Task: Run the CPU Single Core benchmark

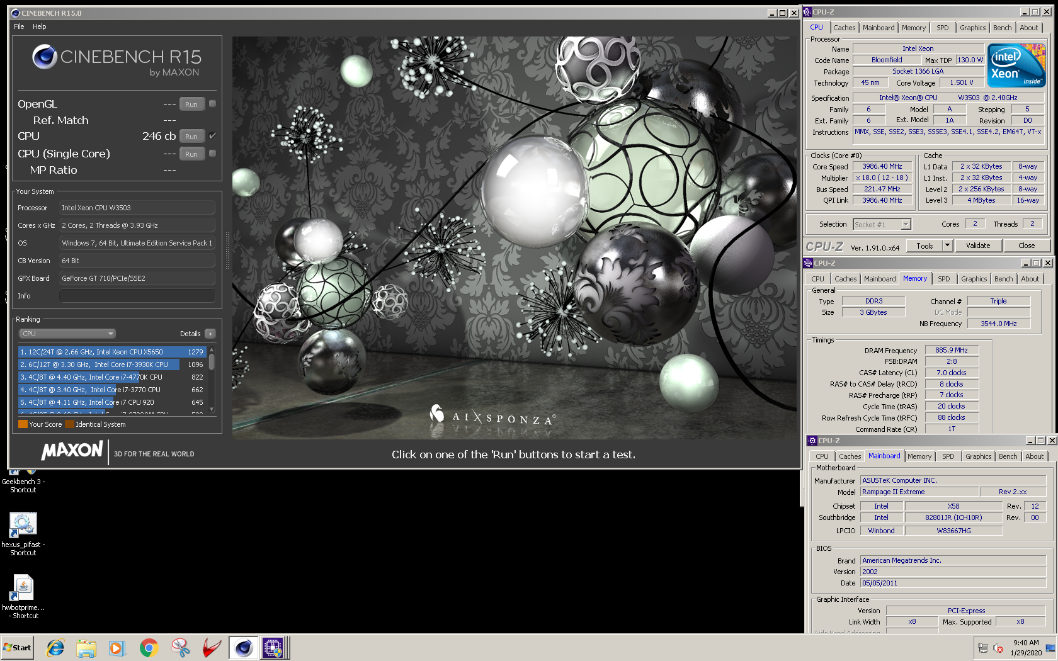Action: (x=191, y=154)
